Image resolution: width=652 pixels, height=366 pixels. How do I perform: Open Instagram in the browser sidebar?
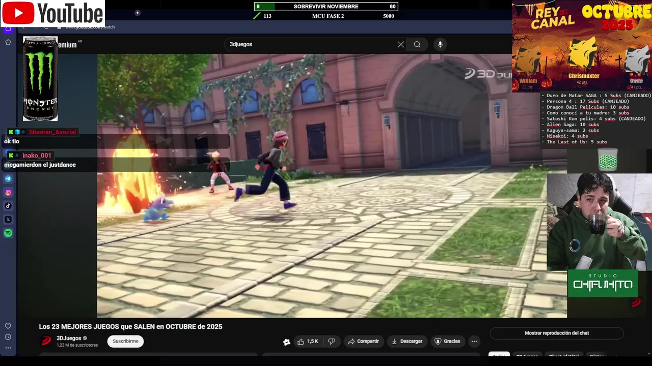click(8, 193)
